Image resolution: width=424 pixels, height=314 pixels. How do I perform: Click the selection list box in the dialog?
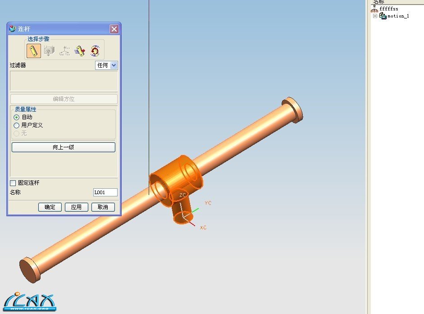pyautogui.click(x=64, y=81)
